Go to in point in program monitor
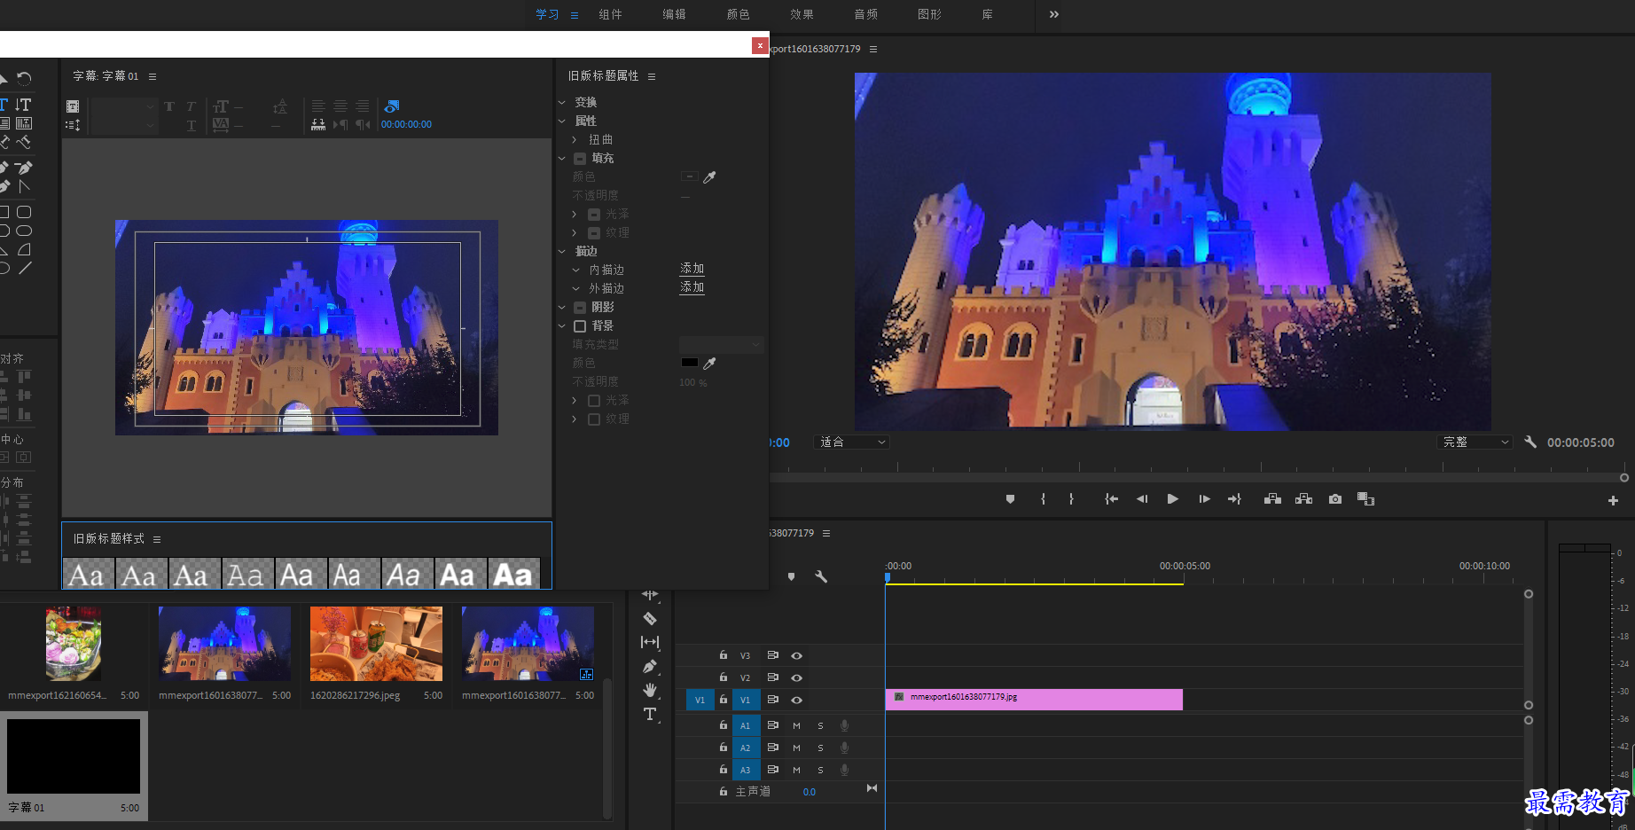 1111,499
